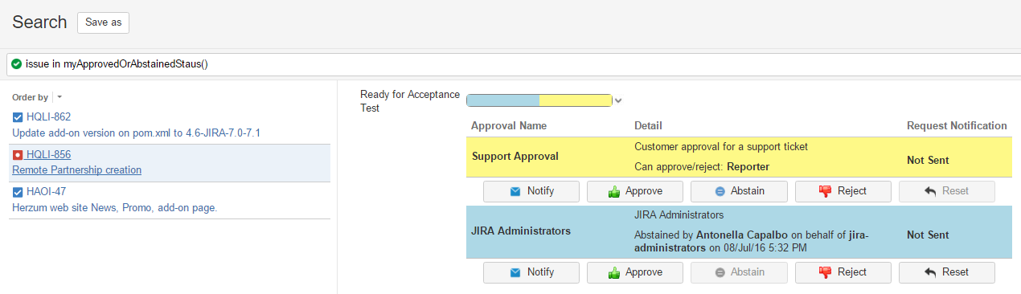The height and width of the screenshot is (294, 1021).
Task: Click the green valid-query check icon
Action: 17,63
